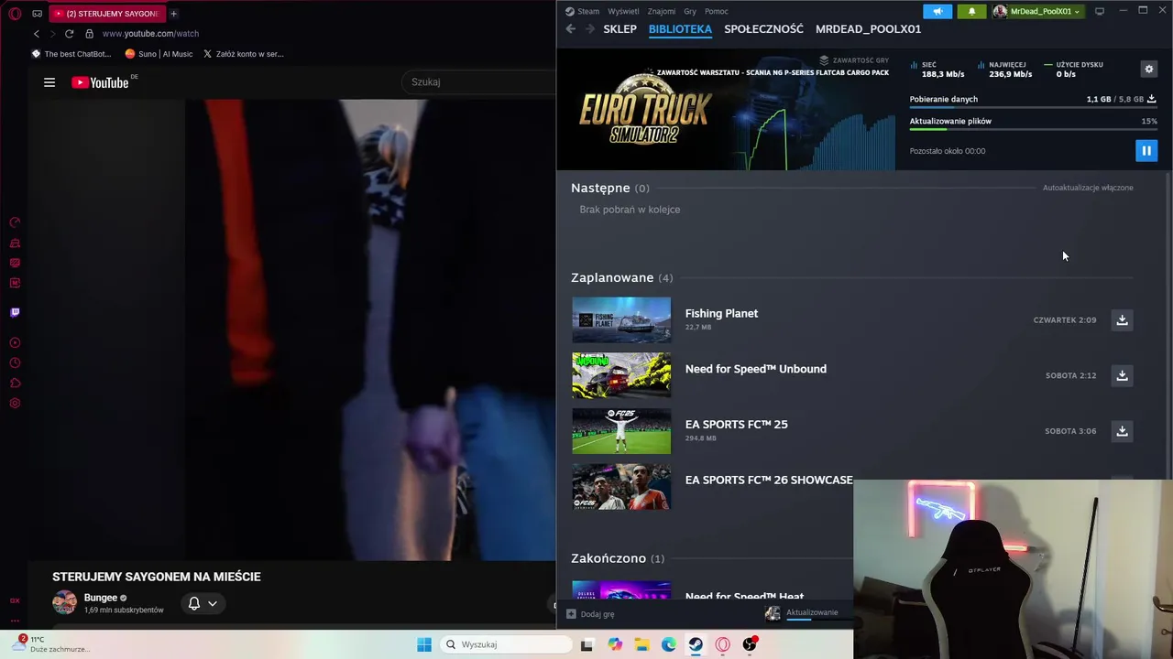Go forward in Steam navigation

point(589,29)
